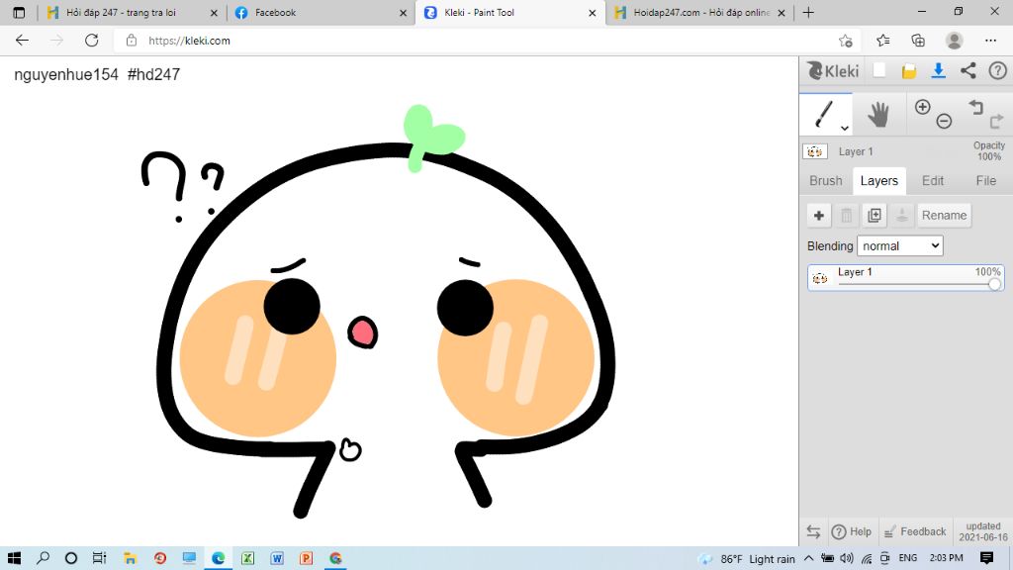
Task: Download the drawing as image
Action: click(x=939, y=70)
